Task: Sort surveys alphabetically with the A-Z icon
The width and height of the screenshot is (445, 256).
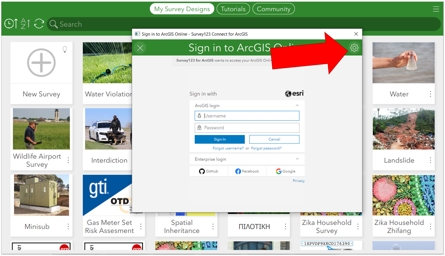Action: tap(25, 24)
